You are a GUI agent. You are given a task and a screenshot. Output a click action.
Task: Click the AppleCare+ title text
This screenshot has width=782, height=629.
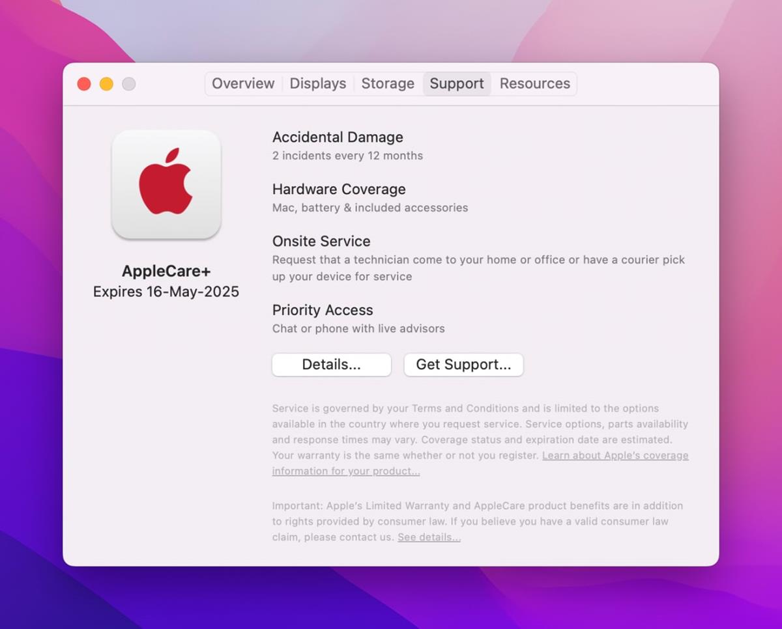[x=166, y=271]
